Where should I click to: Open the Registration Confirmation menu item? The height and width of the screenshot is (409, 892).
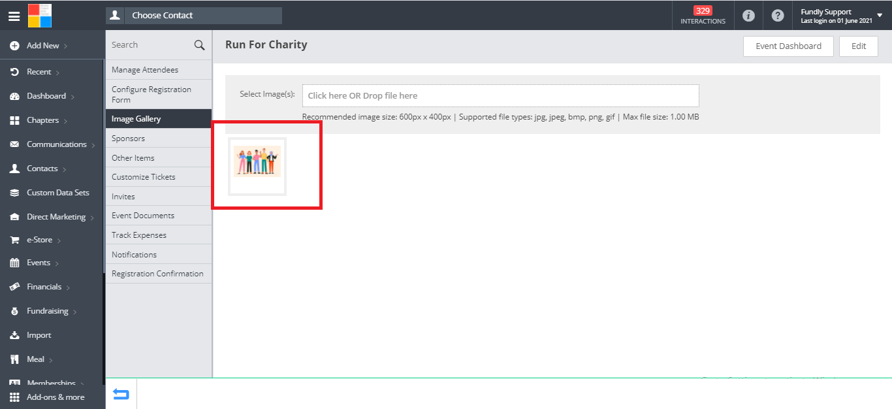pos(159,274)
